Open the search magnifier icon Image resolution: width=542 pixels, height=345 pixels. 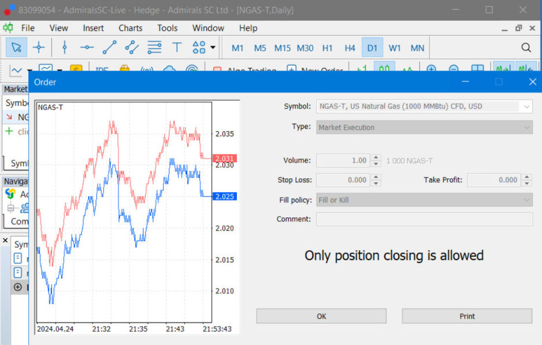point(526,48)
